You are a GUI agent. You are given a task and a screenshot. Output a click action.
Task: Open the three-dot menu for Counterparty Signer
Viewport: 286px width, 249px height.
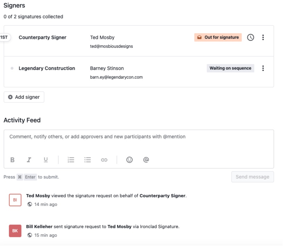tap(263, 37)
